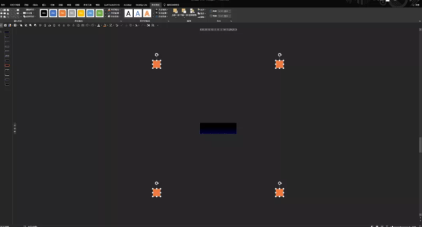Select the first slide thumbnail
The width and height of the screenshot is (422, 227).
coord(7,32)
